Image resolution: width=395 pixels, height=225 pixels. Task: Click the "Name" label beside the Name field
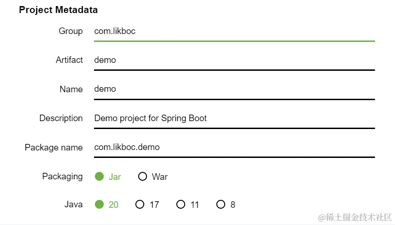(71, 89)
